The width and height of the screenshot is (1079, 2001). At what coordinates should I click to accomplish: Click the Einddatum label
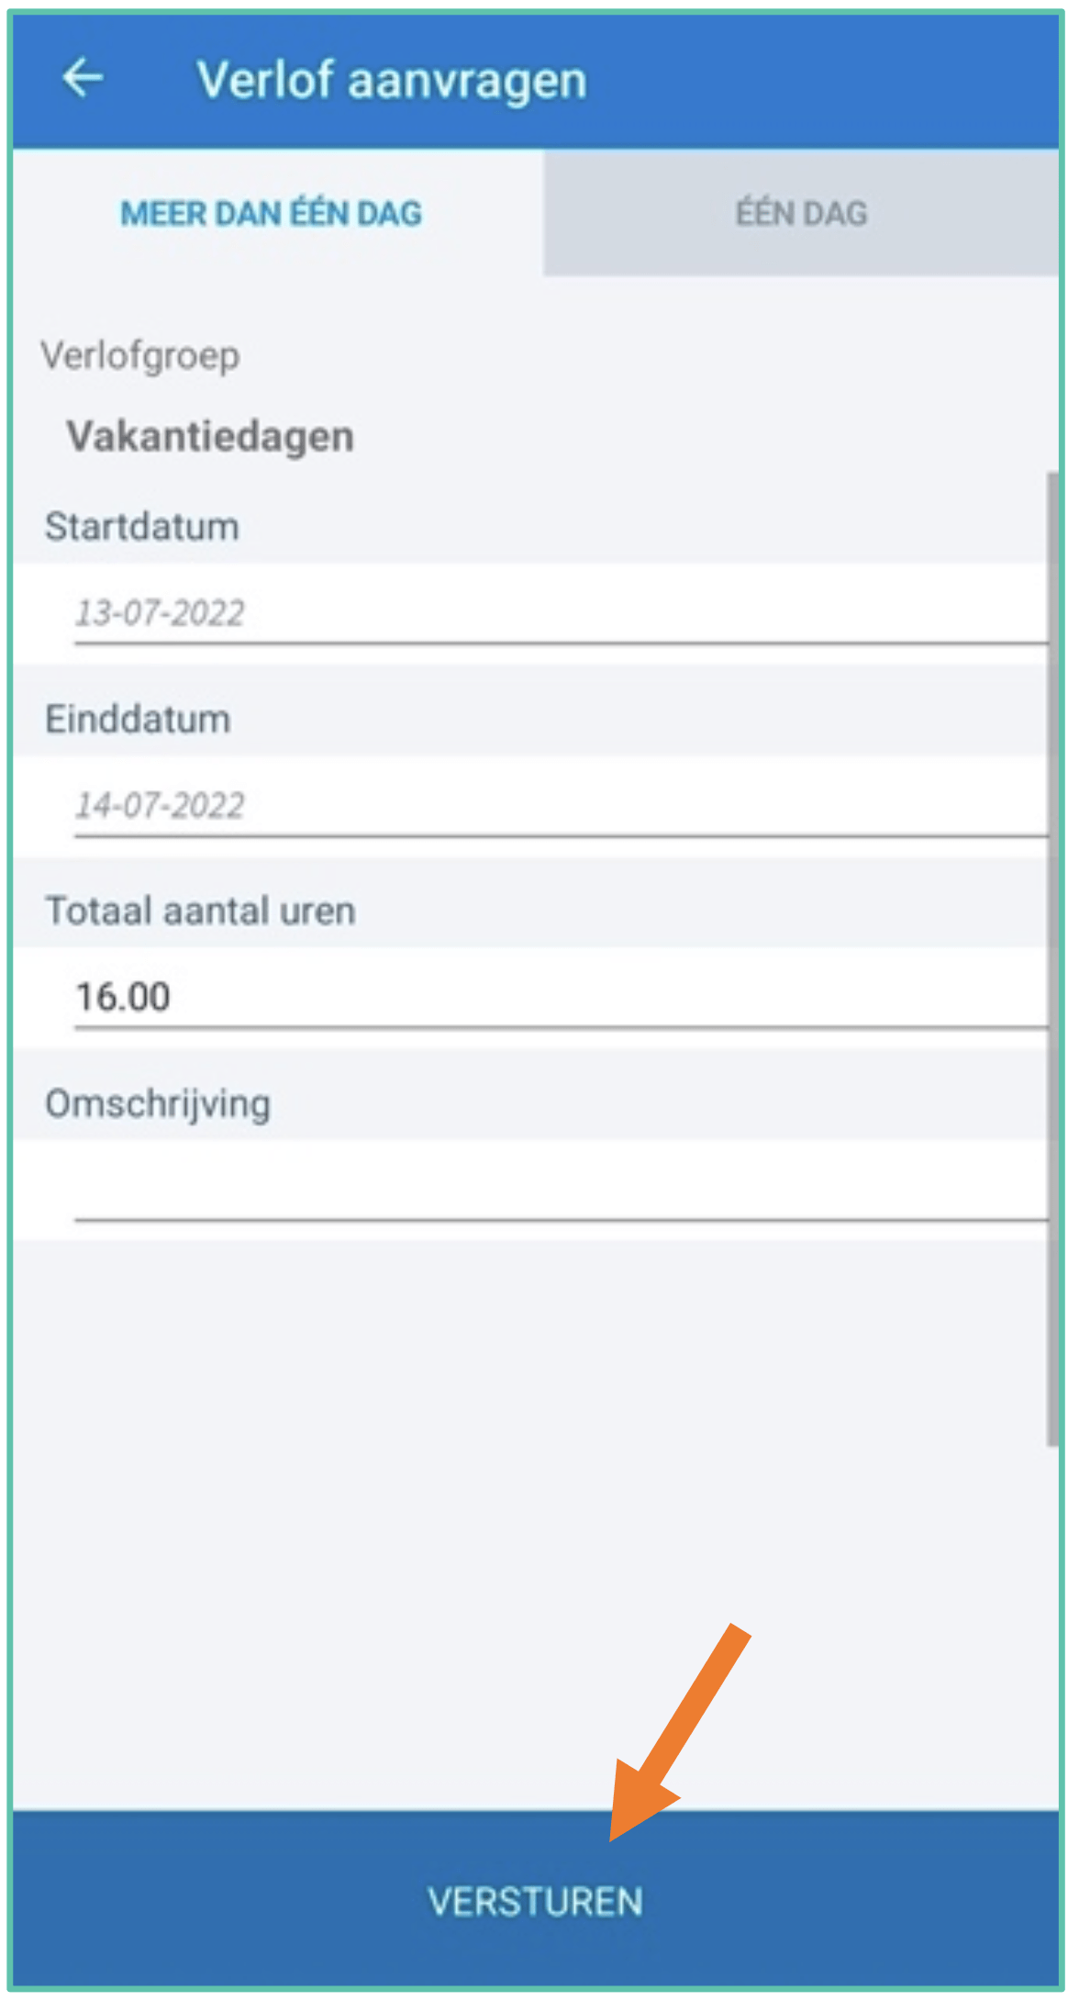click(x=139, y=720)
